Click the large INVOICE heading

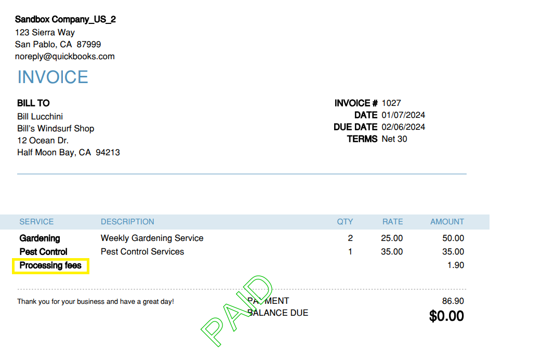point(53,77)
